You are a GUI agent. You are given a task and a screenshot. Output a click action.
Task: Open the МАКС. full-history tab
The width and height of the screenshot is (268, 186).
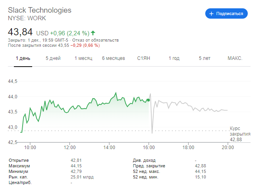(x=235, y=58)
